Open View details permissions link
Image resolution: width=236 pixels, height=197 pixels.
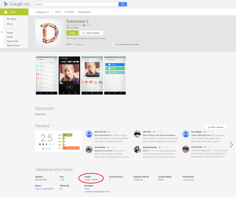188,180
